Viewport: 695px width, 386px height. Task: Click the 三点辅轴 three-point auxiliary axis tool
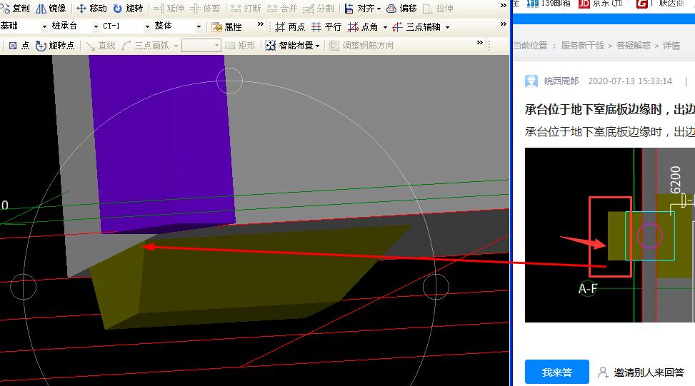(416, 27)
